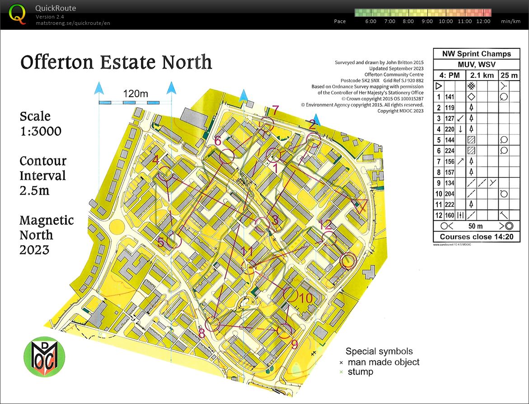Click the 120m scale bar label
The height and width of the screenshot is (404, 529).
click(135, 94)
